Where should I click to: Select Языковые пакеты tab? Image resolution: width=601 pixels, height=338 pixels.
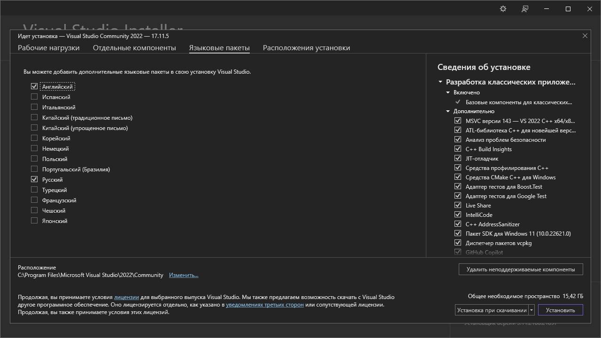(x=219, y=48)
